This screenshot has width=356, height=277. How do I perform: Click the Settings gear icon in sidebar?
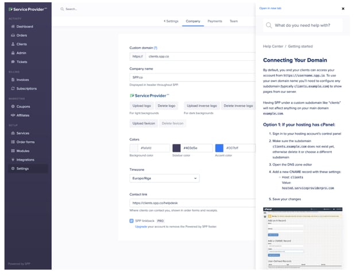13,169
